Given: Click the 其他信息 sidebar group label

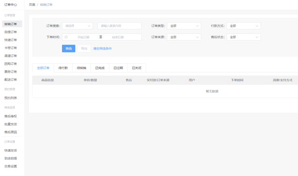Looking at the screenshot, I should (x=10, y=108).
